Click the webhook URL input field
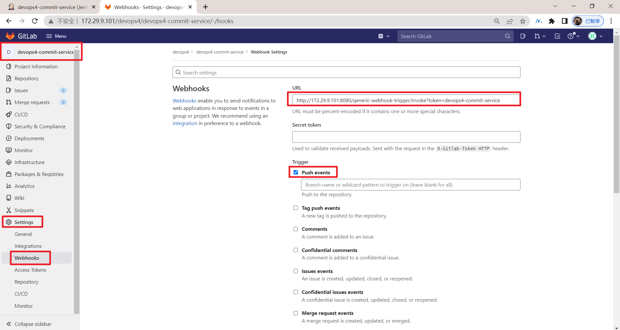Image resolution: width=620 pixels, height=330 pixels. pyautogui.click(x=406, y=100)
